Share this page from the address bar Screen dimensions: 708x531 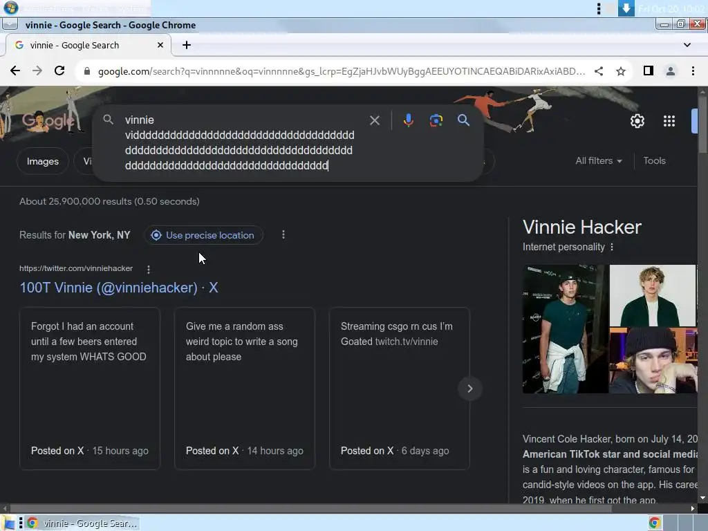599,71
